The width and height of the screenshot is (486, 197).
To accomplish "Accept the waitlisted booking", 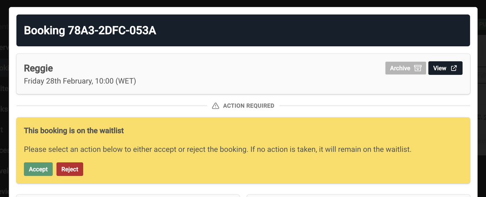I will pyautogui.click(x=38, y=169).
